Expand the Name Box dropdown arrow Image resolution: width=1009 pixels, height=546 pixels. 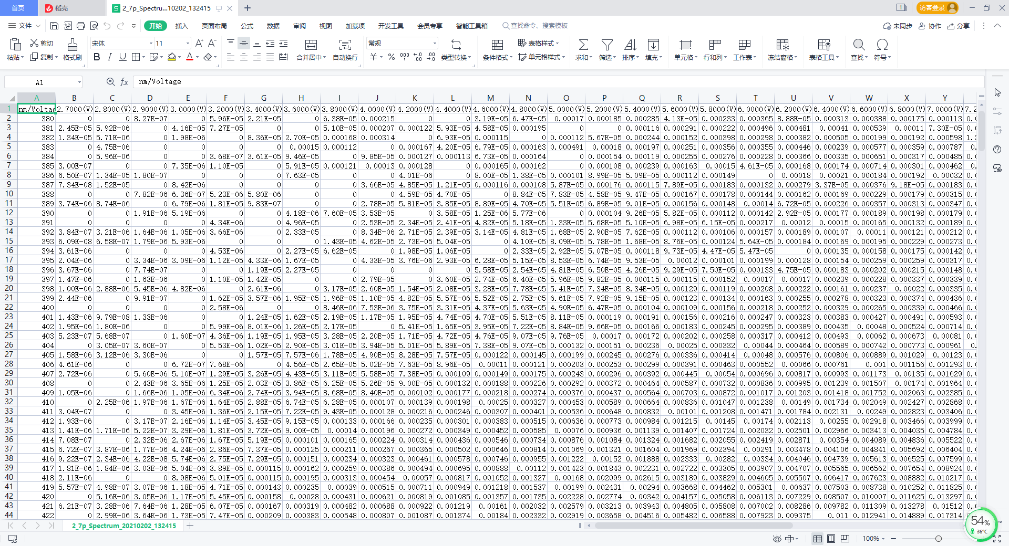(x=79, y=82)
